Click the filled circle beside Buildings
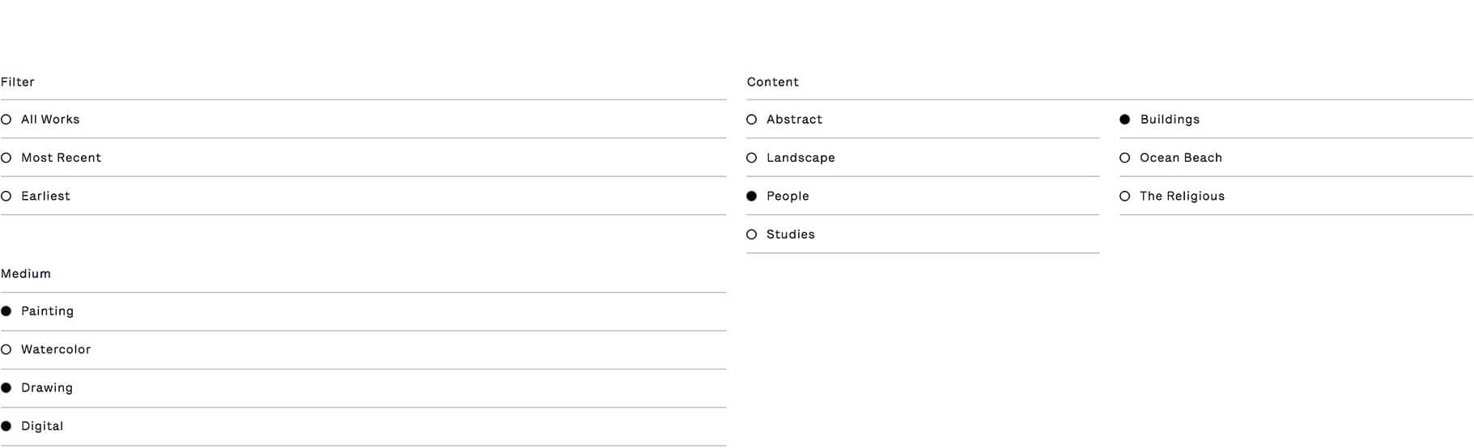The width and height of the screenshot is (1474, 448). click(x=1125, y=120)
